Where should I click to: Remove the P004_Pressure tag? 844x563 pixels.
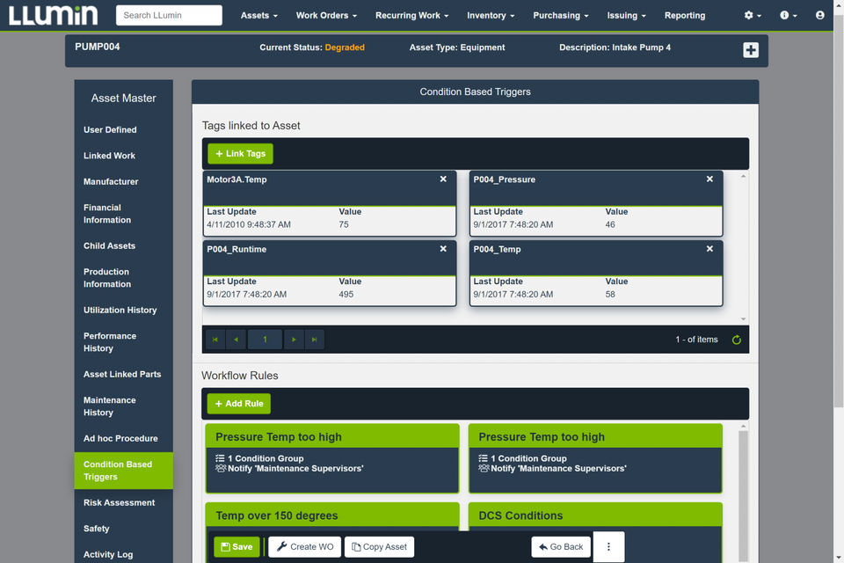pyautogui.click(x=709, y=179)
